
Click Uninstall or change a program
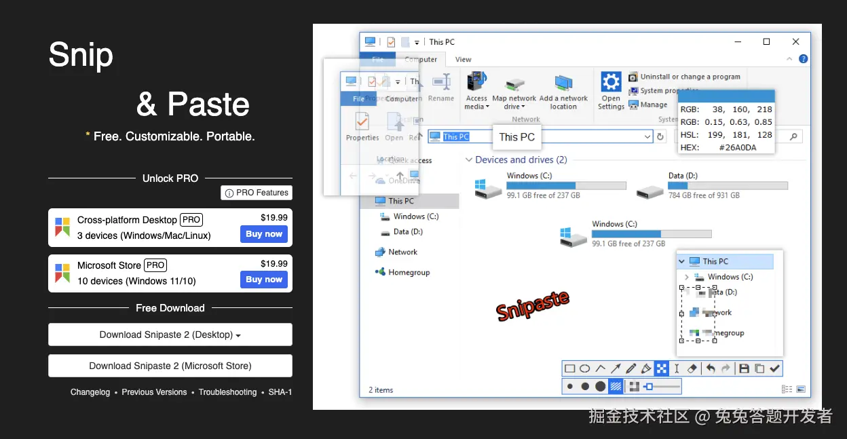[x=684, y=77]
